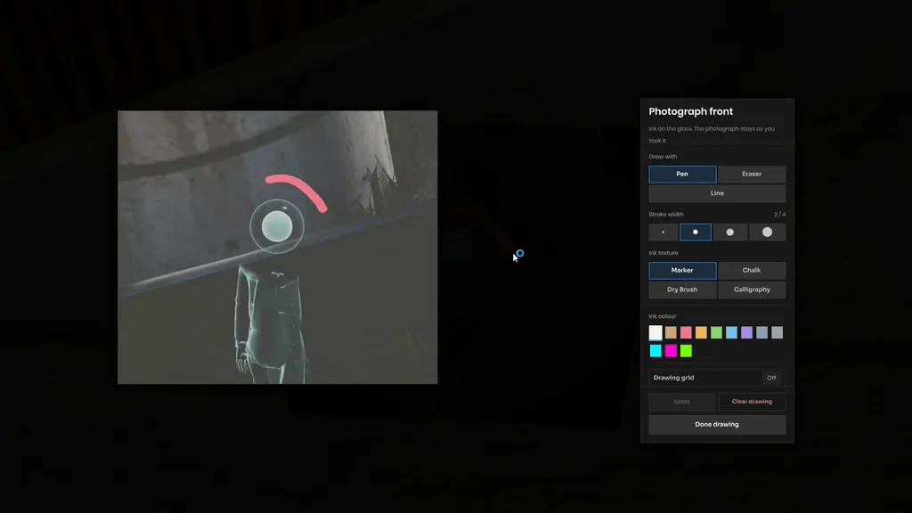This screenshot has height=513, width=912.
Task: Choose the Marker ink texture
Action: [682, 271]
